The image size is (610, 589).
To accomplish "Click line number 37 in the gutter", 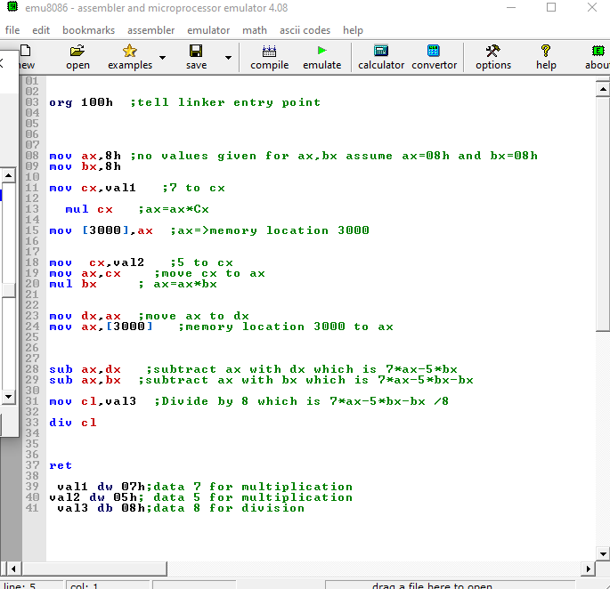I will 32,465.
